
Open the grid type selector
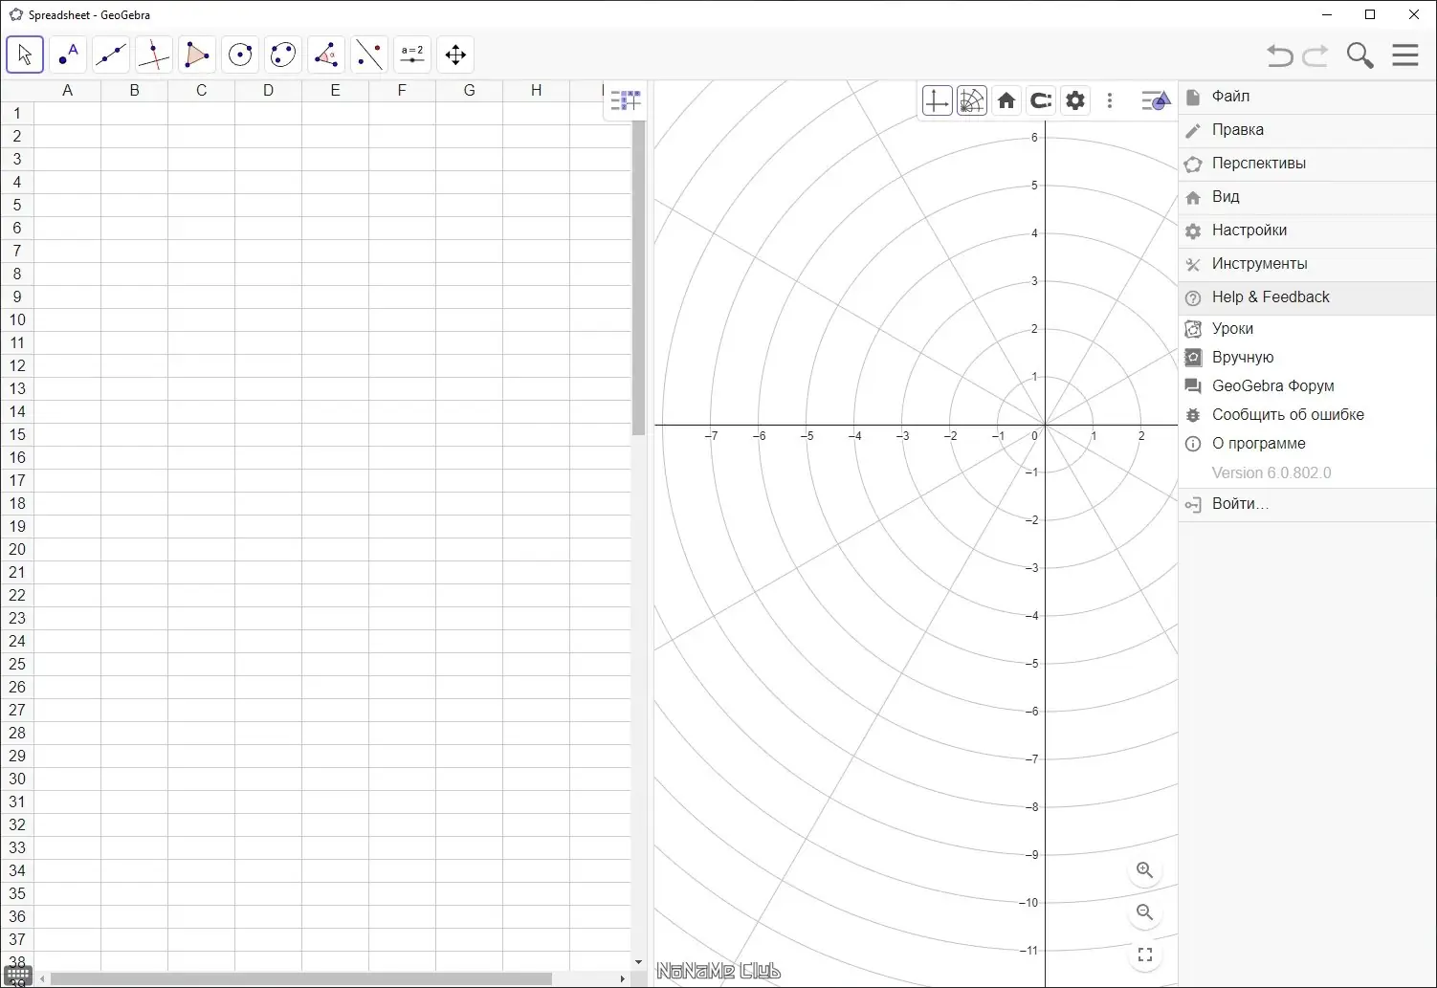(x=971, y=100)
